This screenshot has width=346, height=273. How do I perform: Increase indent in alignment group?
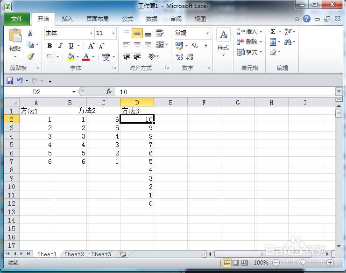tap(137, 56)
